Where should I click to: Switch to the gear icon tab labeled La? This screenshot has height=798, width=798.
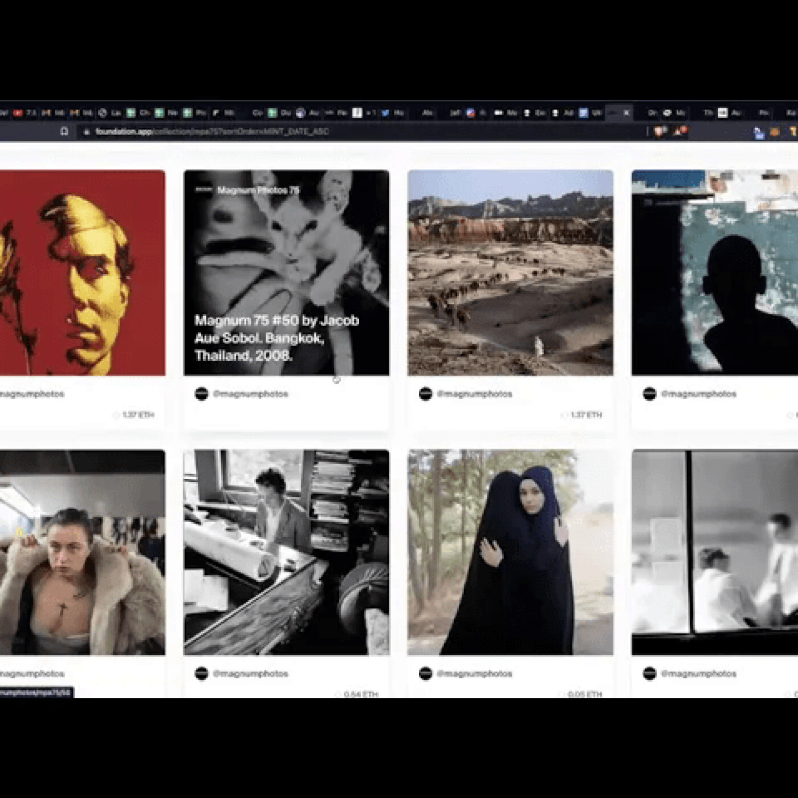(109, 113)
